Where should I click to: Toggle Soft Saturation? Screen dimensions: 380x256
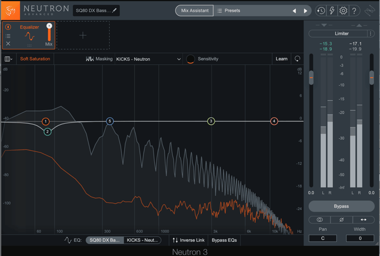(x=35, y=59)
